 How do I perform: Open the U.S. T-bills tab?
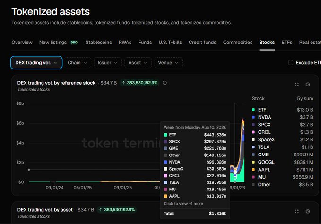tap(170, 43)
